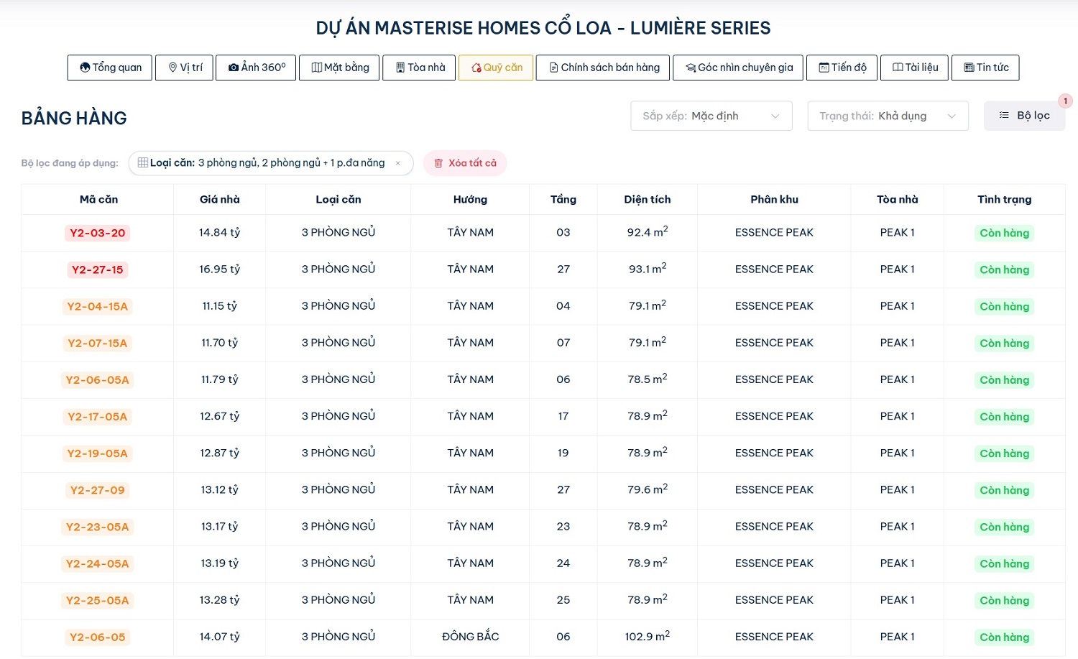
Task: Open apartment code Y2-03-20
Action: (x=98, y=233)
